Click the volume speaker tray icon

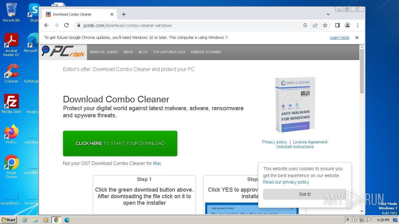point(354,220)
